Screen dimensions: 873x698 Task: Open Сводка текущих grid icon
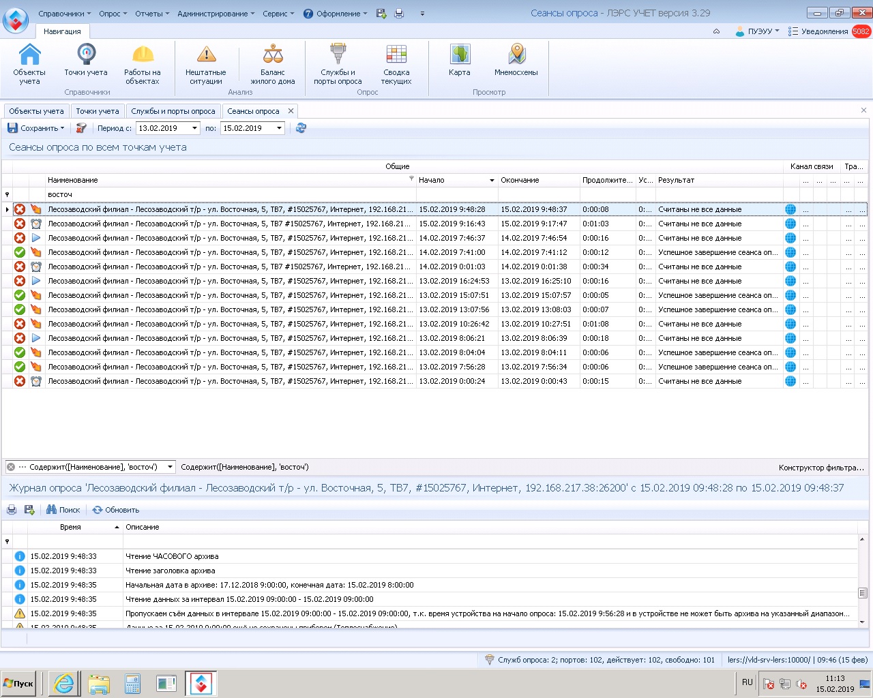tap(396, 64)
